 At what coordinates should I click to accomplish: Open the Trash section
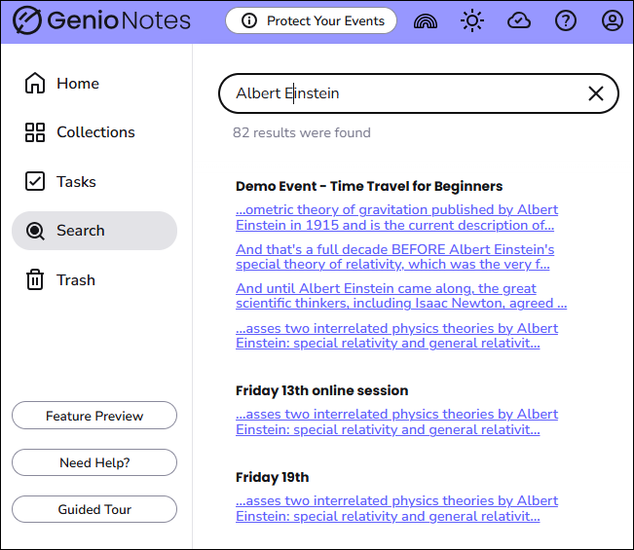click(75, 280)
